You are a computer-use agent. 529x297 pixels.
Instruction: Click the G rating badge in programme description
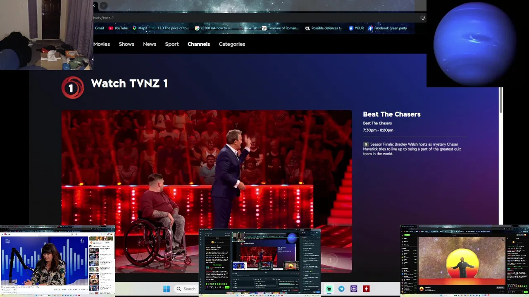[x=366, y=144]
